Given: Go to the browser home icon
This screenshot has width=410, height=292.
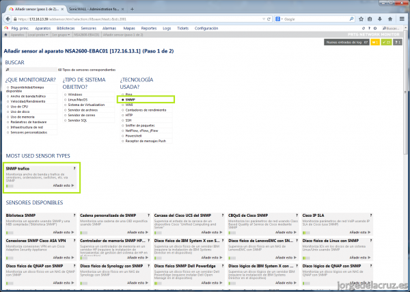Looking at the screenshot, I should click(x=390, y=19).
